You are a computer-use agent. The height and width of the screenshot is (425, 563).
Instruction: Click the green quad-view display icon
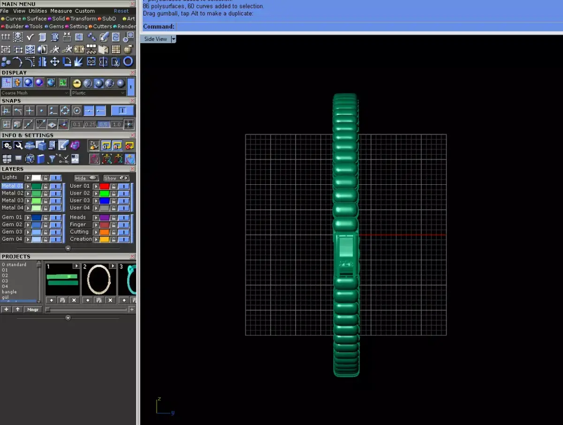pyautogui.click(x=63, y=83)
